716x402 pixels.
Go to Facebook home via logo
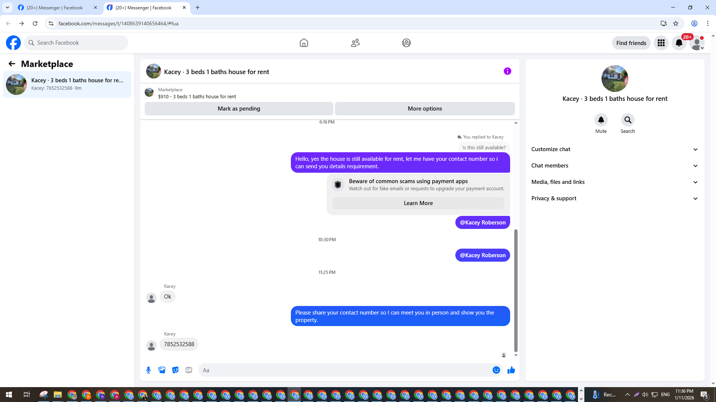click(x=13, y=43)
